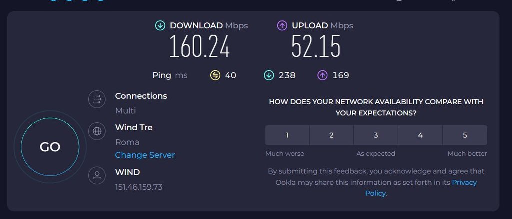Click the 160.24 download speed result

click(x=199, y=47)
